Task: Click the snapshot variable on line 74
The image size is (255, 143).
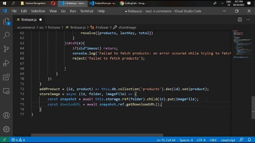Action: (68, 99)
